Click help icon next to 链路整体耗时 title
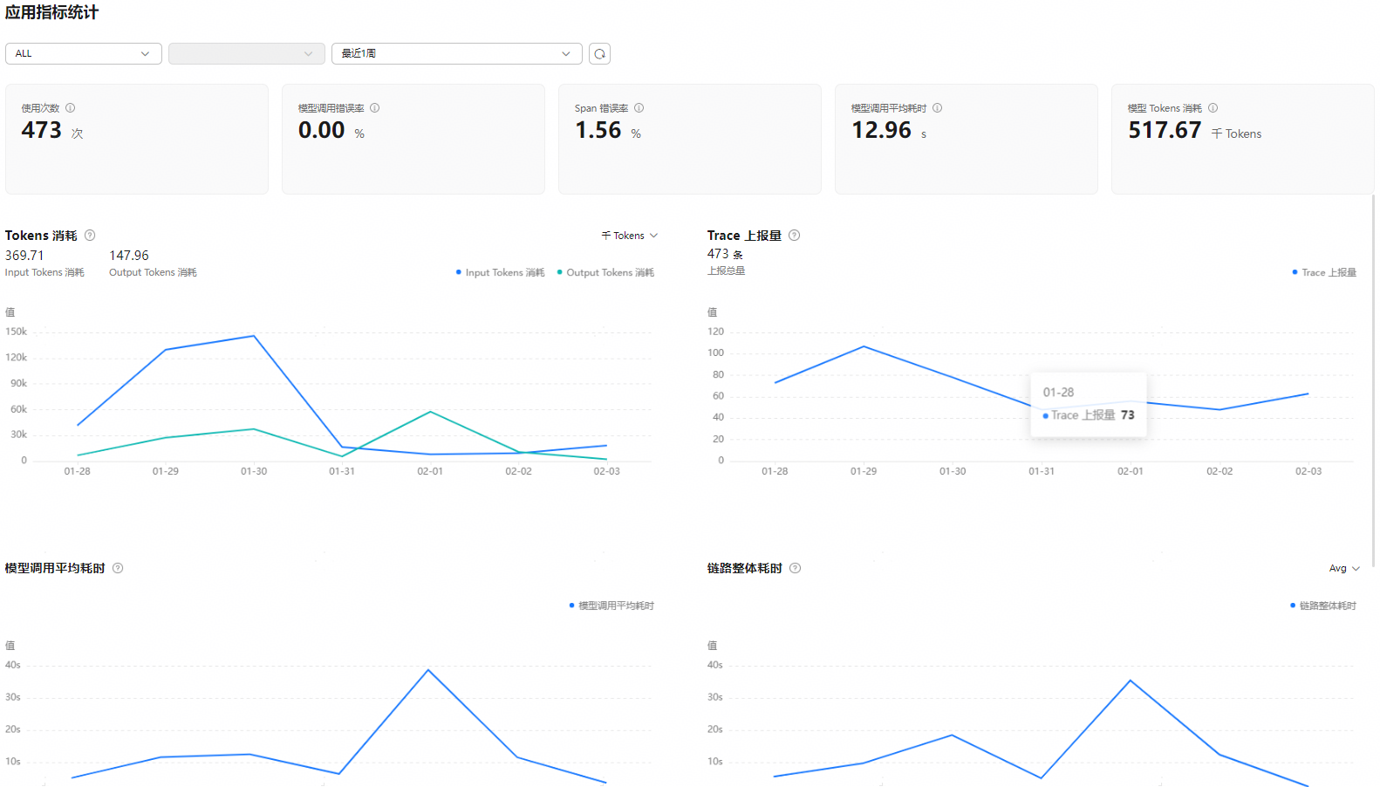This screenshot has height=787, width=1380. (795, 568)
